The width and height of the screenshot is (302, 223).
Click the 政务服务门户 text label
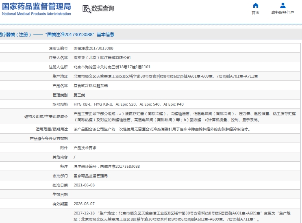(x=282, y=13)
